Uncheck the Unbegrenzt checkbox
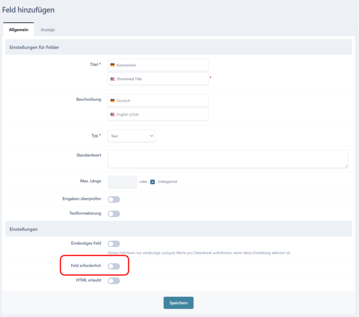Viewport: 359px width, 317px height. click(x=153, y=182)
